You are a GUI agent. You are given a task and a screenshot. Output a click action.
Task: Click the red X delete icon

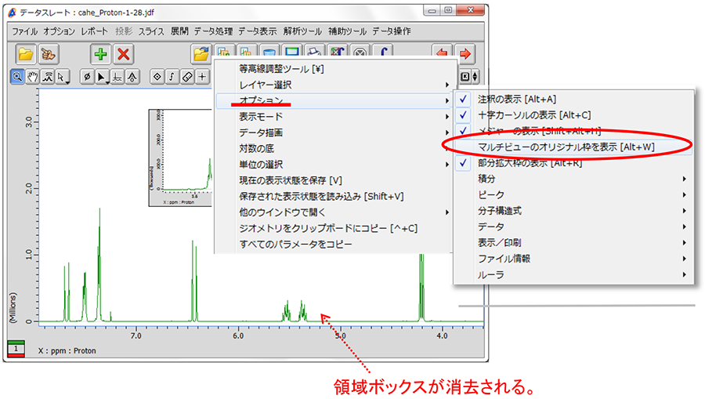click(x=123, y=54)
